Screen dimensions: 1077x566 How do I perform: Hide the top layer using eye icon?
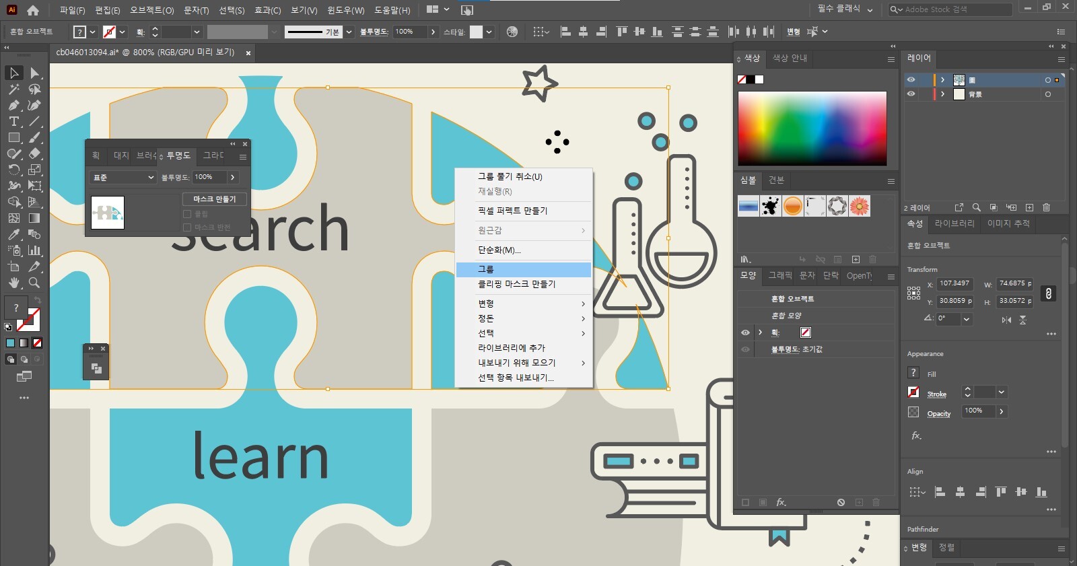point(911,79)
